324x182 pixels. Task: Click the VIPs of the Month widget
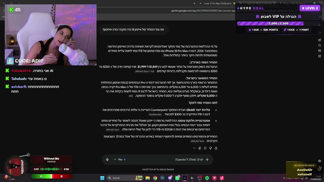coord(304,170)
